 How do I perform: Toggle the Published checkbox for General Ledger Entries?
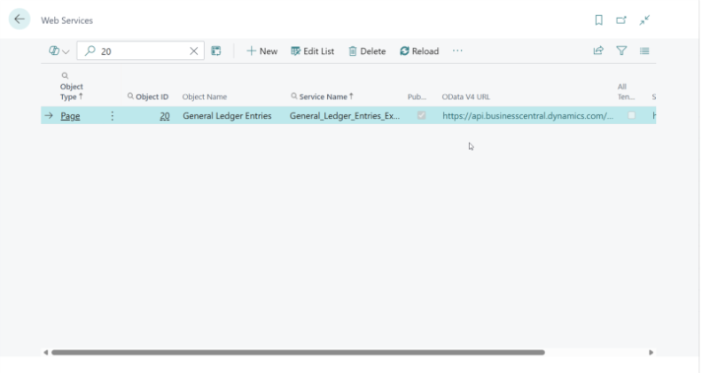[x=422, y=116]
